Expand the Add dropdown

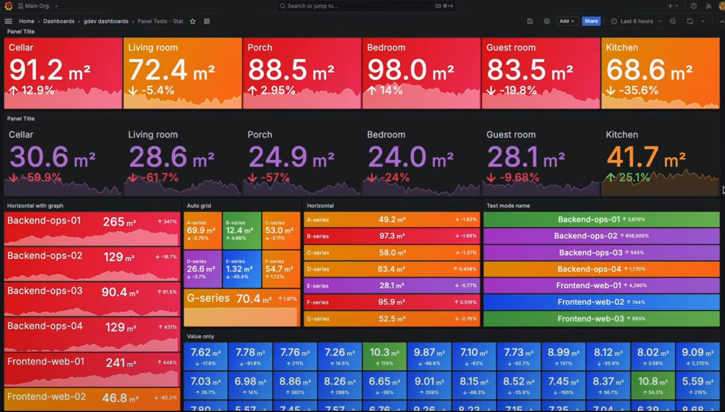pyautogui.click(x=566, y=21)
